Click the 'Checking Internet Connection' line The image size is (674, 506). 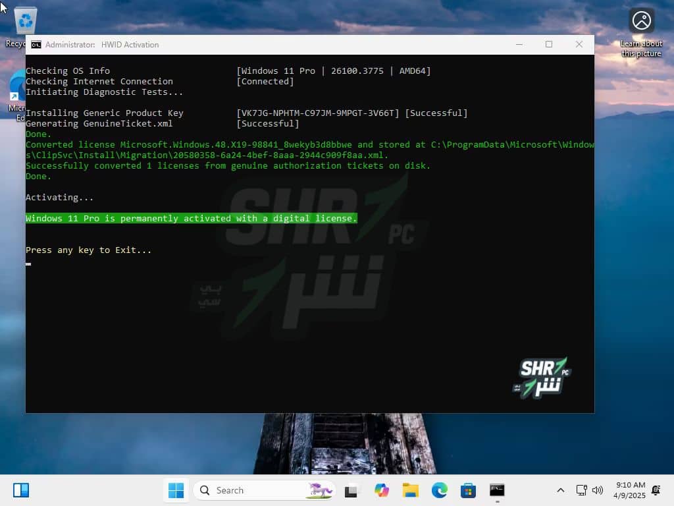99,81
